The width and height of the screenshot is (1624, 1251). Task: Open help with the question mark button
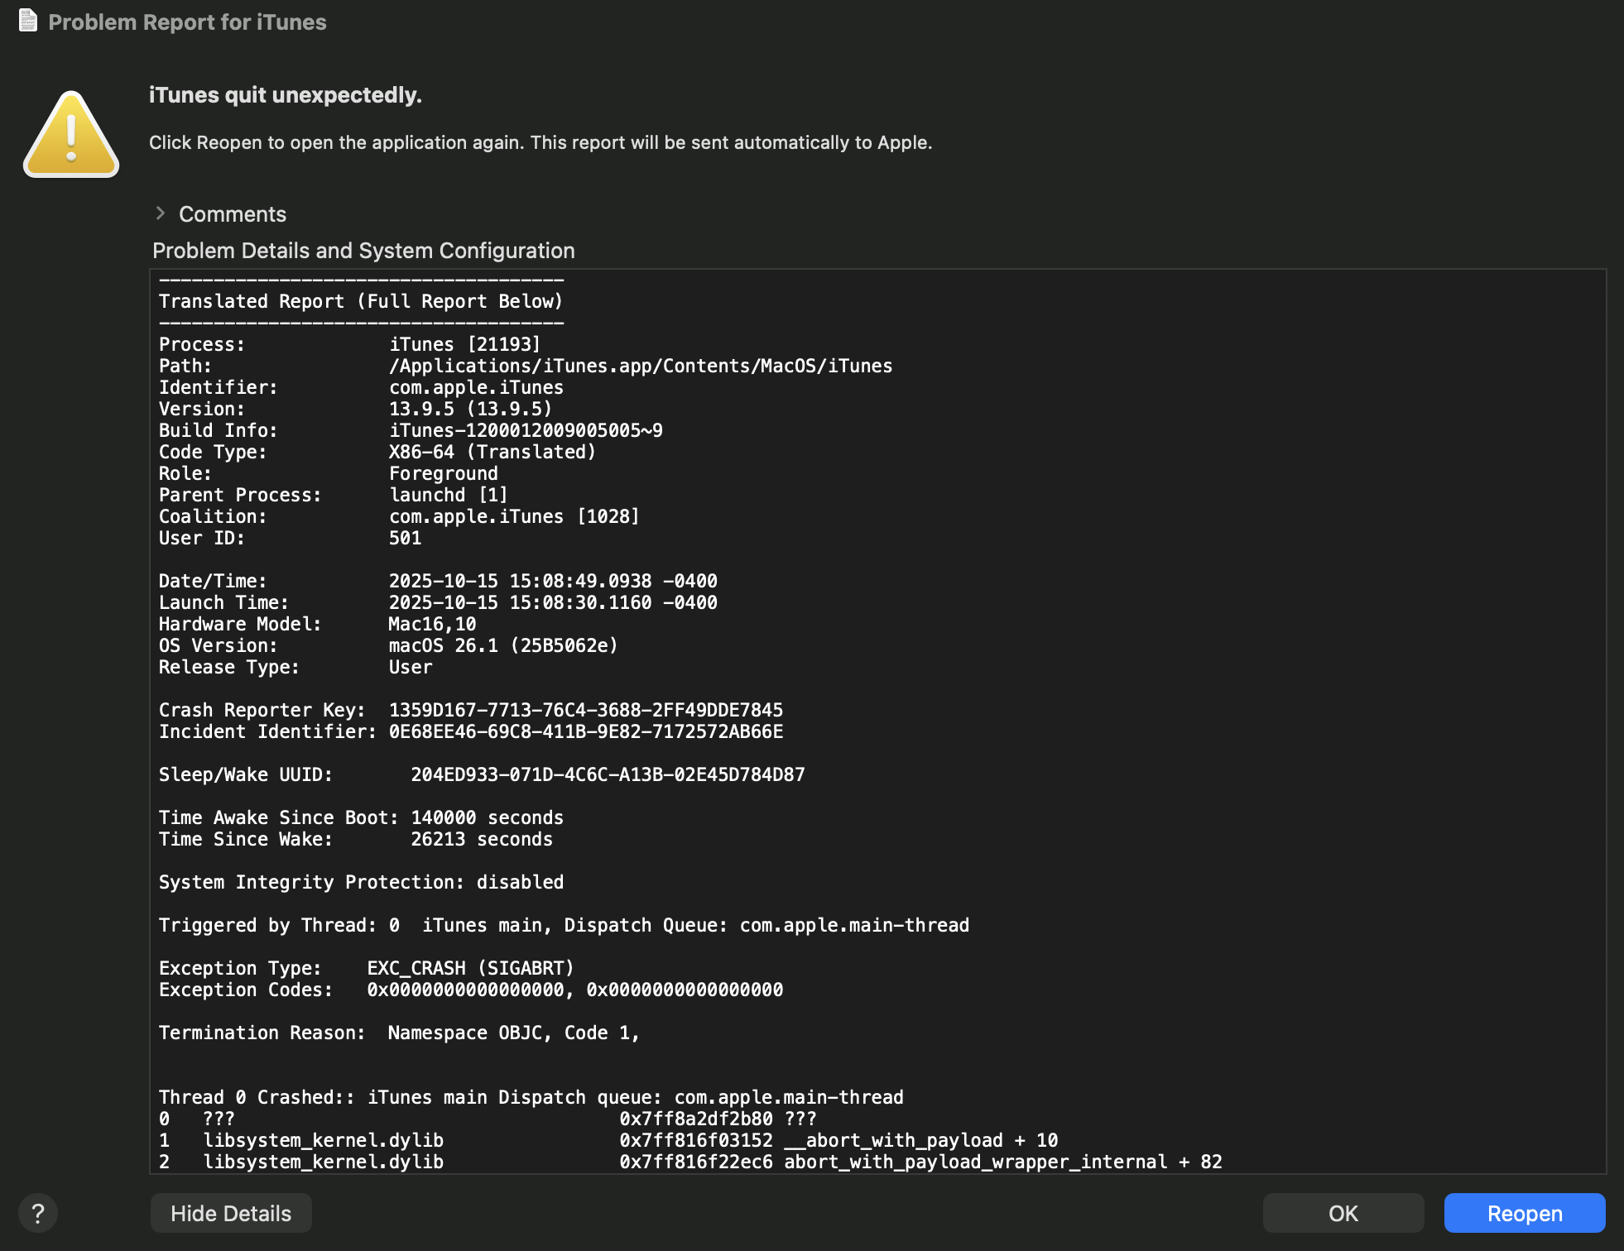click(x=38, y=1214)
